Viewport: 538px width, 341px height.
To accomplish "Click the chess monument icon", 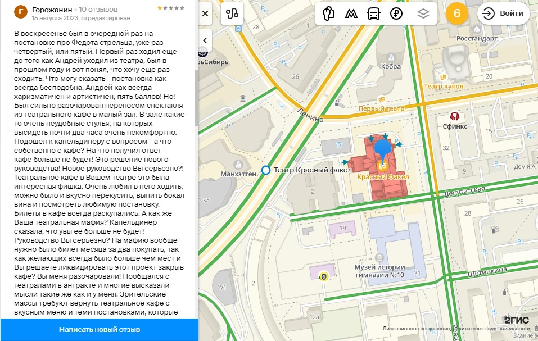I will pyautogui.click(x=243, y=98).
